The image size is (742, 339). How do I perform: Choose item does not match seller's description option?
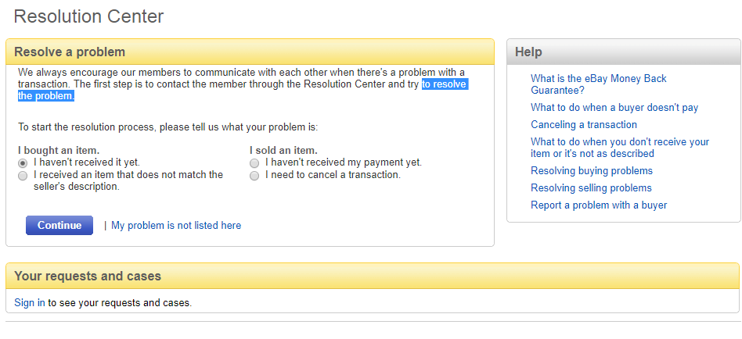(23, 176)
